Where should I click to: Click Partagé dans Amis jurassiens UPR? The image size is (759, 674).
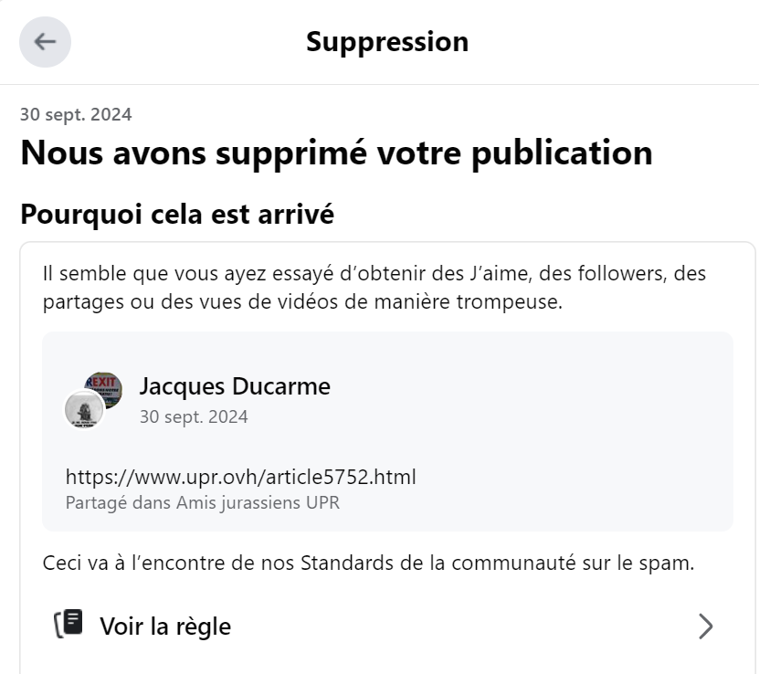[203, 502]
